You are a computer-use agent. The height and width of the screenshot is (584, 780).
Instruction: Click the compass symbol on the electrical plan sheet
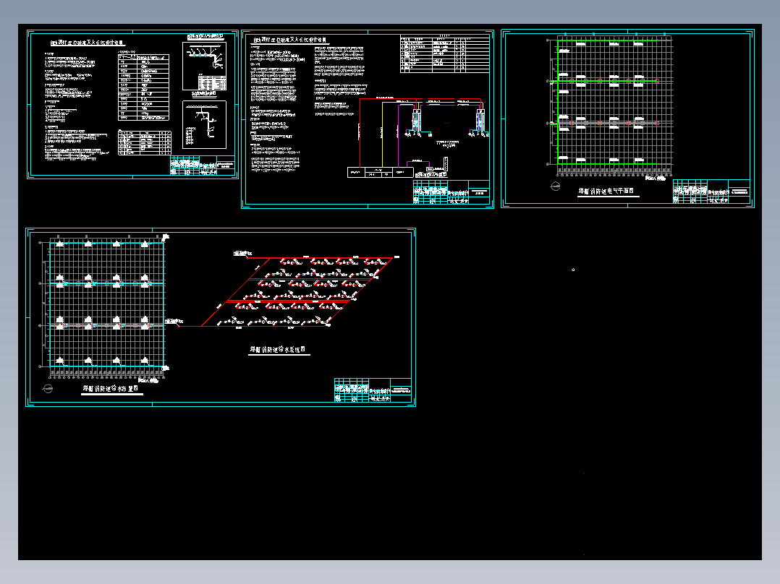tap(555, 186)
